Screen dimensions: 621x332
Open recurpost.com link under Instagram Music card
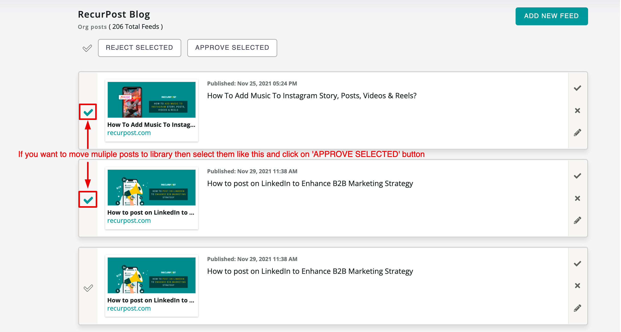129,133
